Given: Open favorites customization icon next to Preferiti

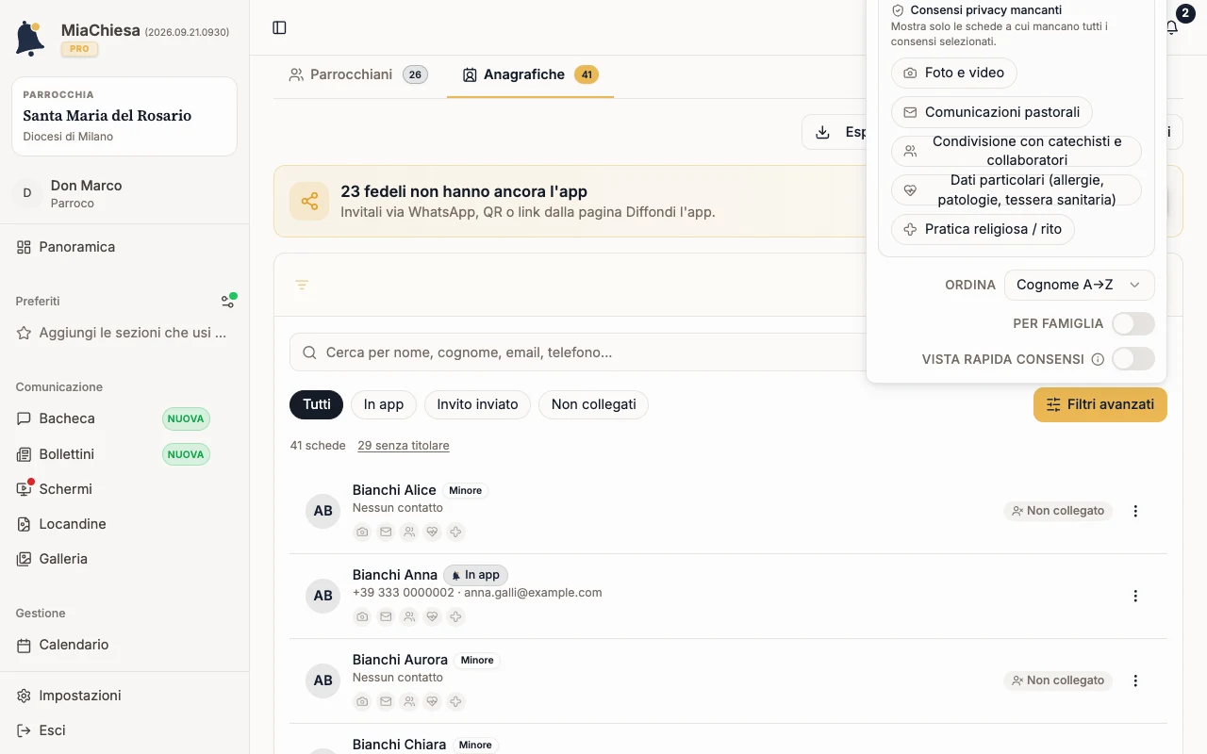Looking at the screenshot, I should coord(228,301).
